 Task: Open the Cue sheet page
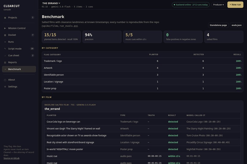coord(19,56)
